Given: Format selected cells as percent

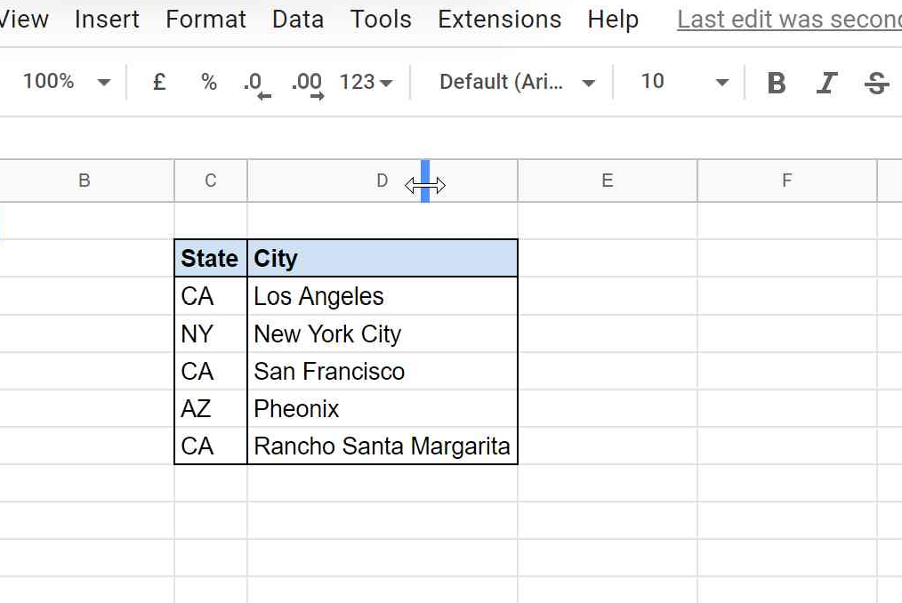Looking at the screenshot, I should click(x=207, y=81).
